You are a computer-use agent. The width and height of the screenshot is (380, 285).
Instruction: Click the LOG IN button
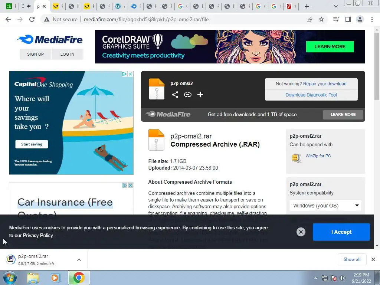pos(68,54)
